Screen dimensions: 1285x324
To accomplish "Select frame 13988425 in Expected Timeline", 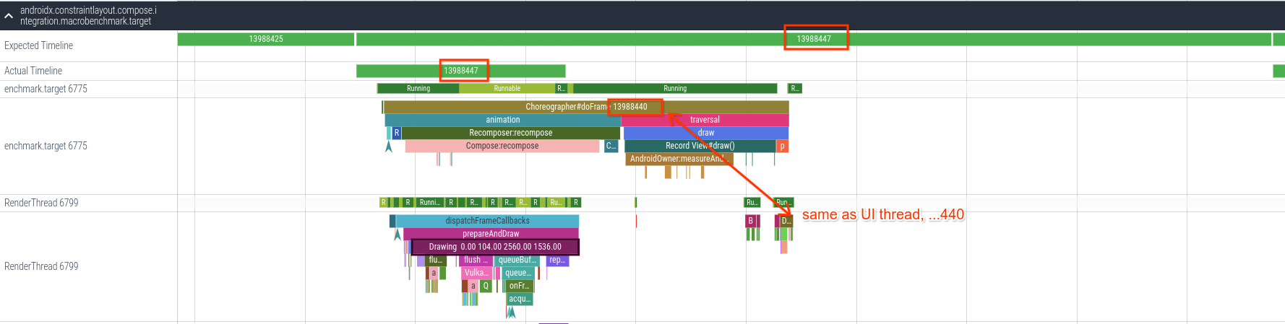I will point(265,39).
